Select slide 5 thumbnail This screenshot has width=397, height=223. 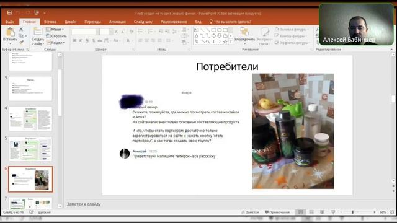30,149
